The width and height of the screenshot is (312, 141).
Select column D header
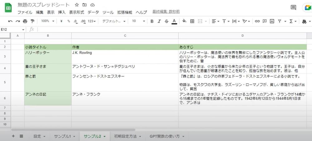click(x=242, y=36)
